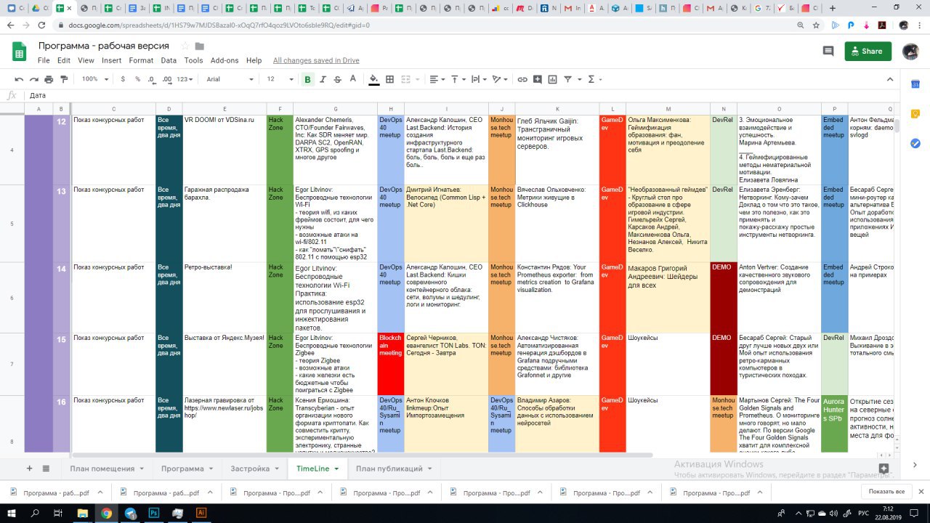Select the Ретро-выставка! cell
The image size is (930, 523).
224,298
